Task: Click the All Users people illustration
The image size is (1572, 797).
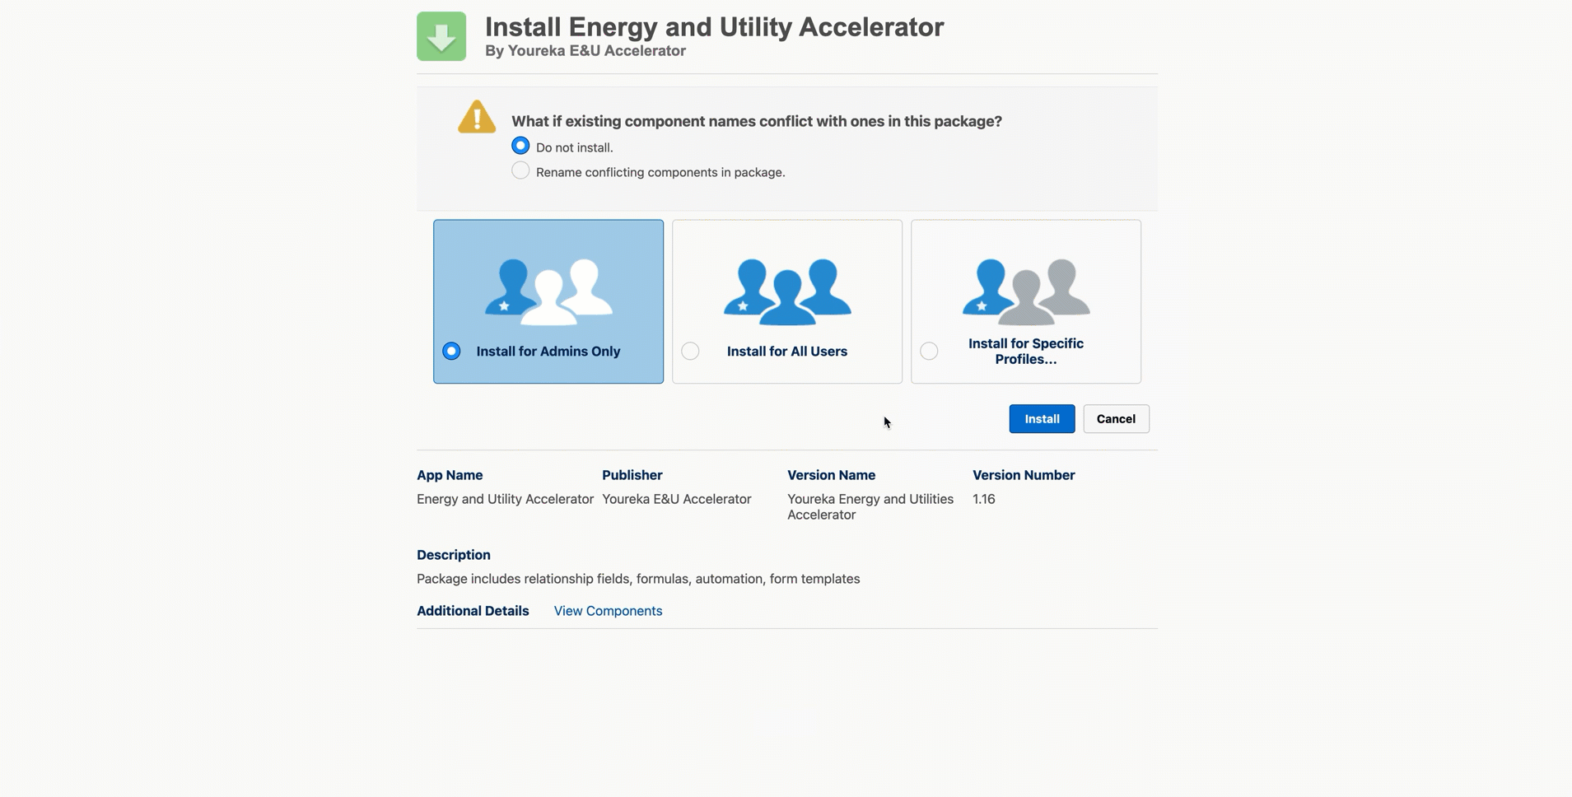Action: point(787,291)
